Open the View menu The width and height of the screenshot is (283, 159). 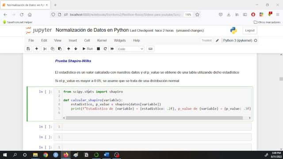58,40
